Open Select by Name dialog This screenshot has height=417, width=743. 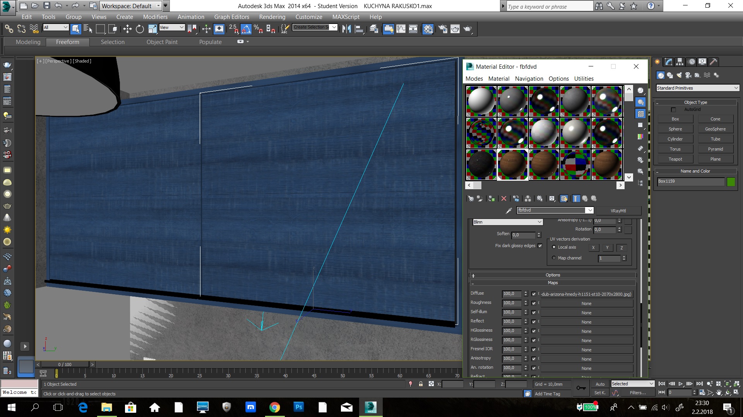[88, 29]
